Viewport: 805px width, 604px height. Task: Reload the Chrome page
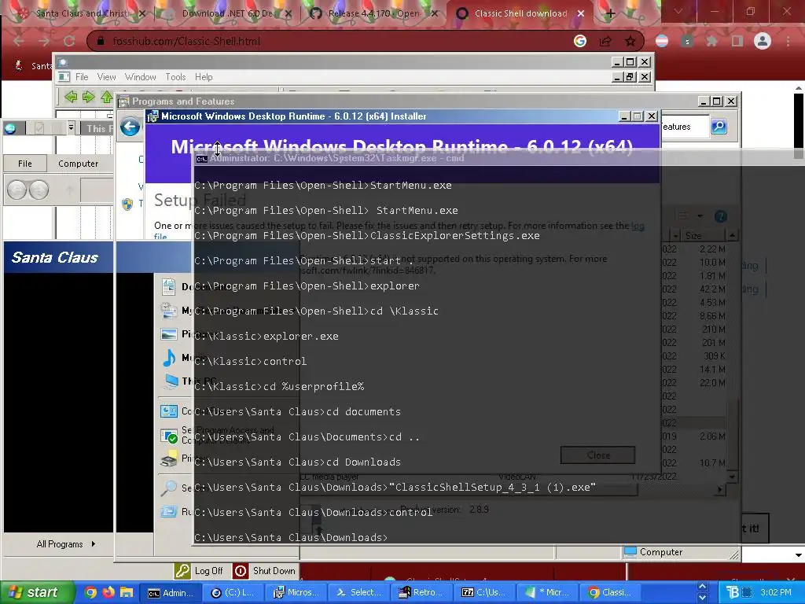tap(69, 41)
